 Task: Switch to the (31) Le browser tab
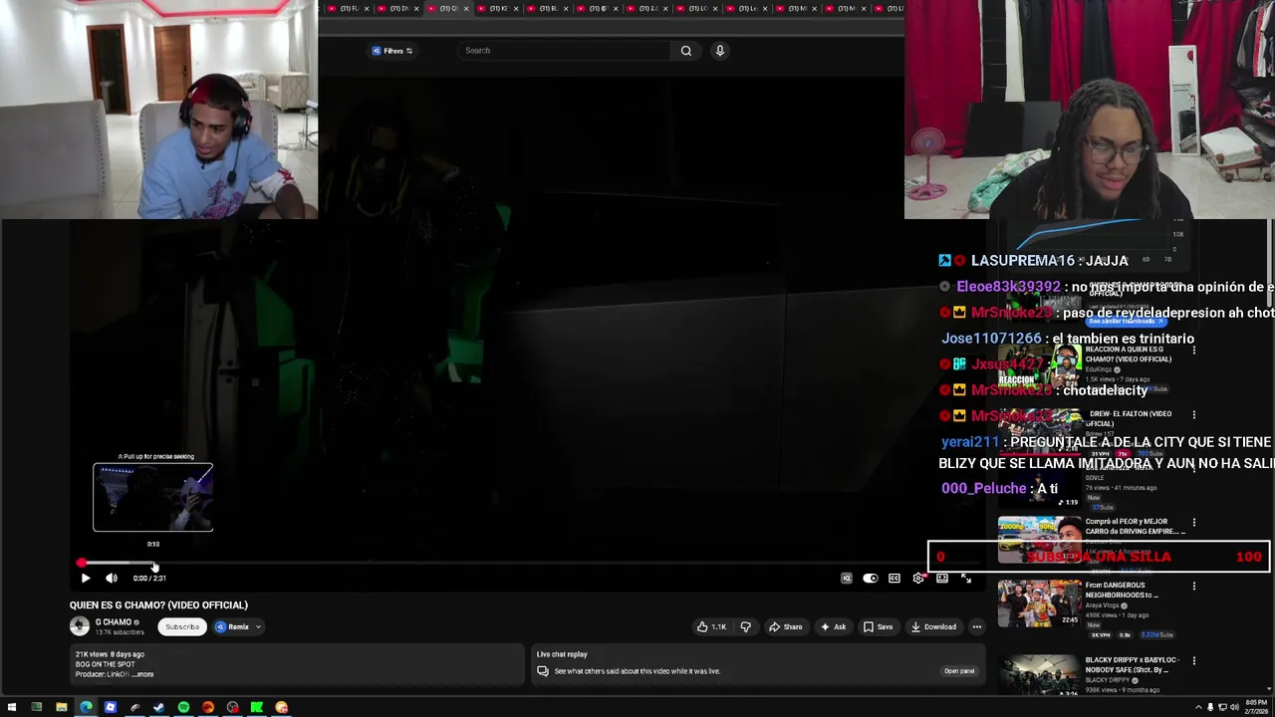(x=748, y=8)
